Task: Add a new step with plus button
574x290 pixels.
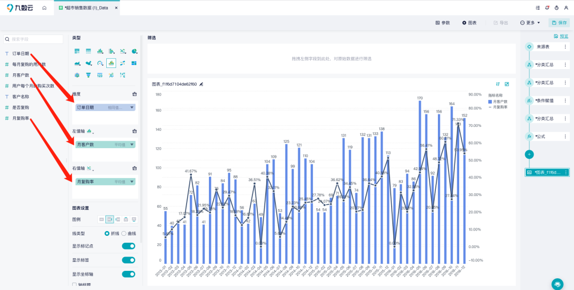Action: click(529, 155)
